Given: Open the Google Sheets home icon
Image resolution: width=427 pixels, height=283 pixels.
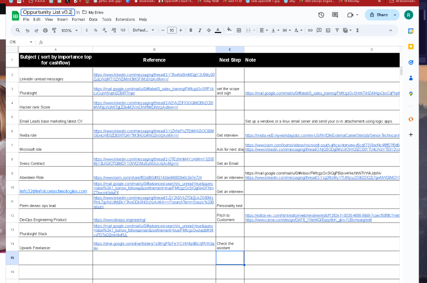Looking at the screenshot, I should [15, 16].
